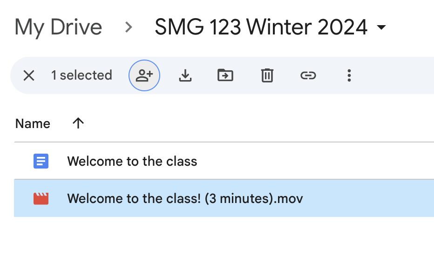Share the selected file with people
Image resolution: width=434 pixels, height=257 pixels.
coord(144,75)
